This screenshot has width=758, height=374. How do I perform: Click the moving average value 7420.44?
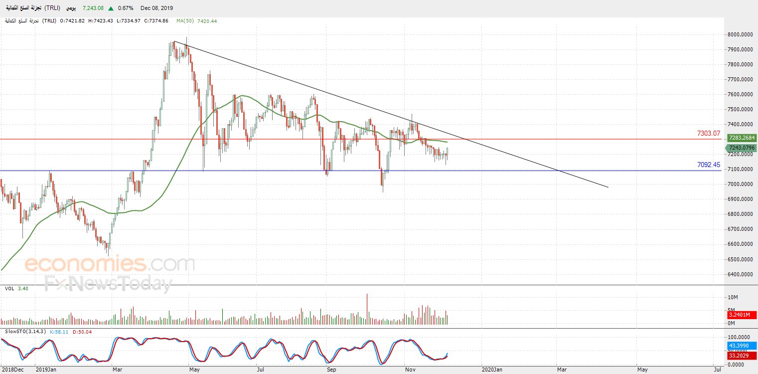point(207,21)
